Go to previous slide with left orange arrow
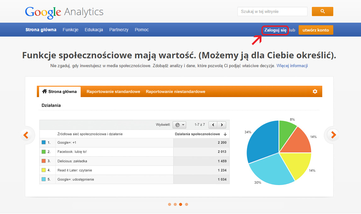This screenshot has height=214, width=361. (x=26, y=135)
